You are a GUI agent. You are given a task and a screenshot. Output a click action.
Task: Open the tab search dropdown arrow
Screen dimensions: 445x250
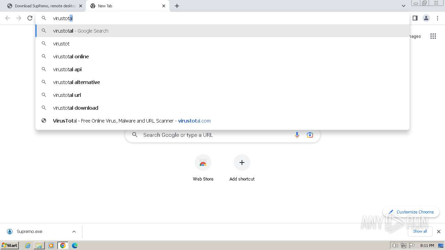click(x=404, y=6)
